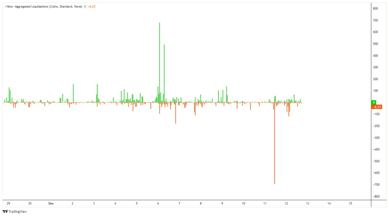Viewport: 389px width, 216px height.
Task: Click the green 0 value in legend
Action: [85, 6]
